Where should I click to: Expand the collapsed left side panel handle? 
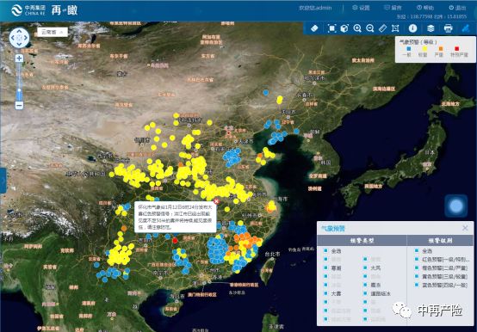tap(3, 181)
